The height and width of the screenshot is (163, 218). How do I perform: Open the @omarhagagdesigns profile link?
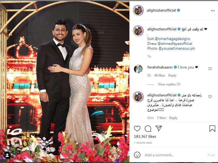[x=172, y=39]
